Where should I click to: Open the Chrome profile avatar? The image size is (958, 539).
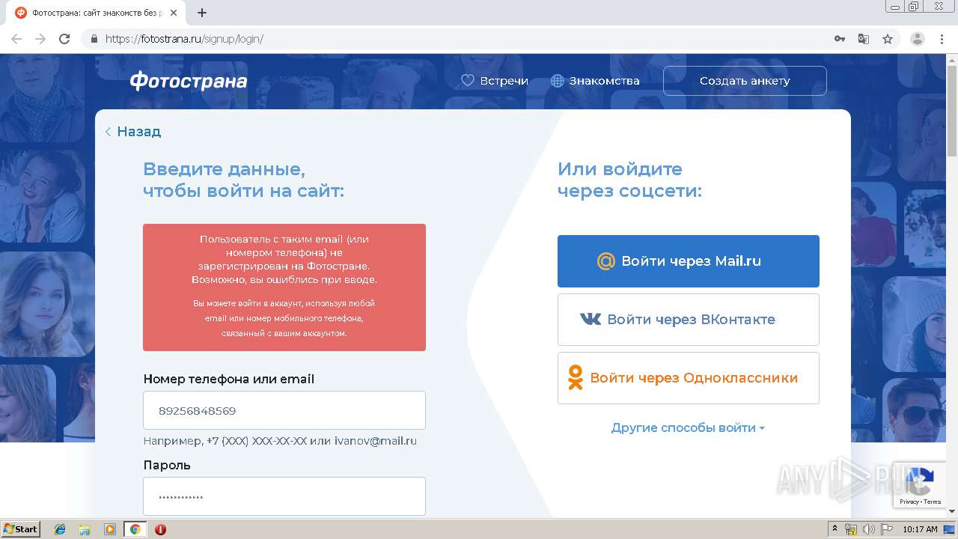tap(918, 39)
